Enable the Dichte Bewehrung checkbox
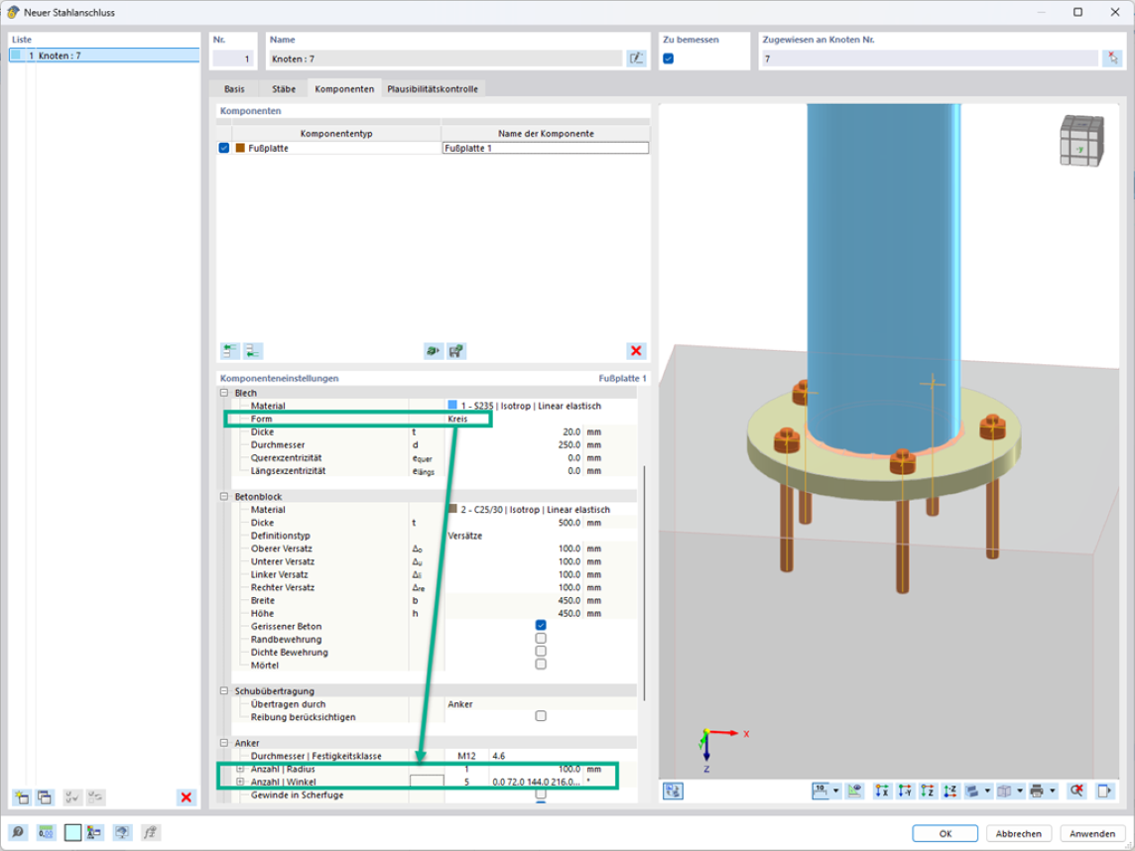 (x=541, y=652)
